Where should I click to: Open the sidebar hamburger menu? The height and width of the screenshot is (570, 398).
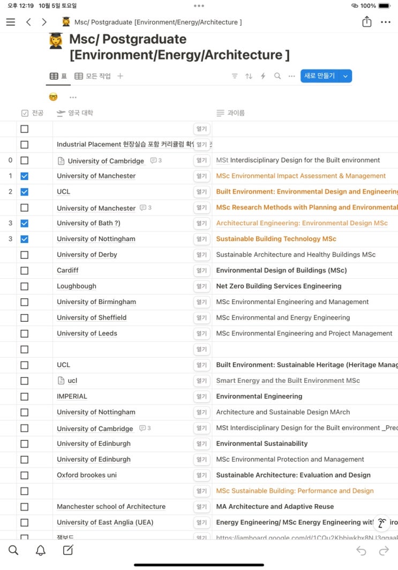point(11,22)
